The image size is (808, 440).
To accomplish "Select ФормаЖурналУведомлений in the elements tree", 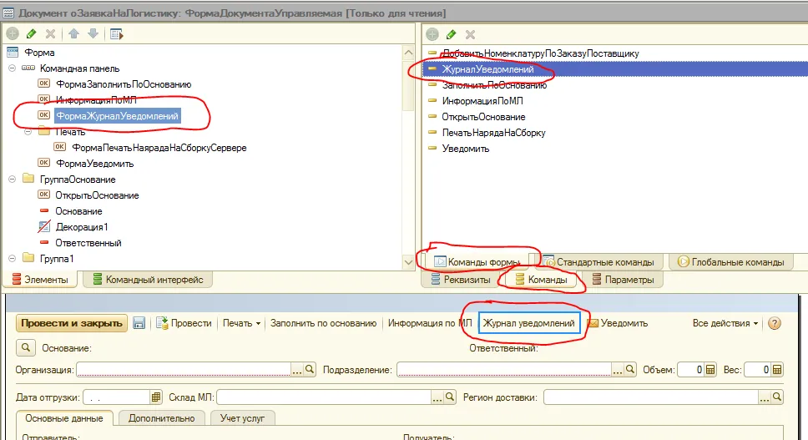I will pos(118,116).
